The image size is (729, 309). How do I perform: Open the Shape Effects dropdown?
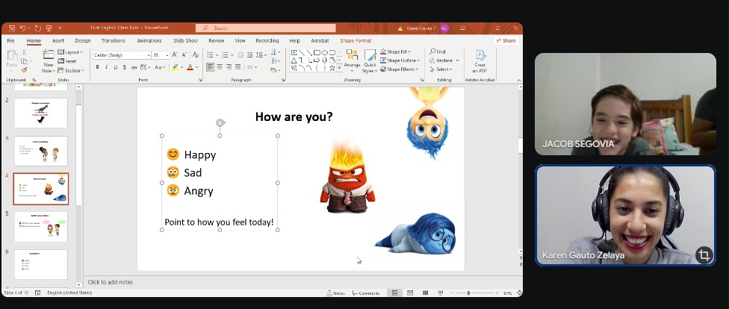pyautogui.click(x=400, y=69)
